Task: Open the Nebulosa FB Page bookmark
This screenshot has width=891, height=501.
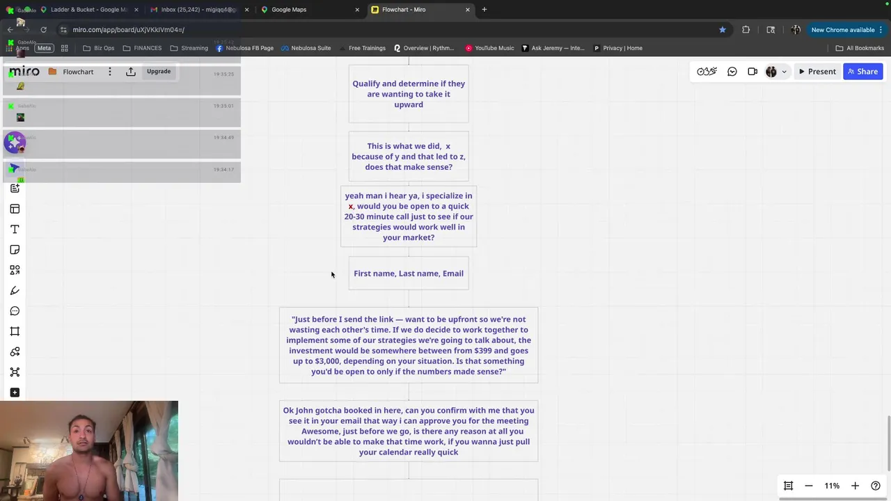Action: click(x=244, y=48)
